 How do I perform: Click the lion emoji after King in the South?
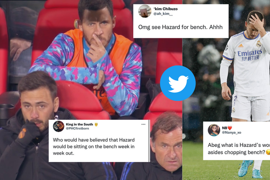click(x=96, y=124)
